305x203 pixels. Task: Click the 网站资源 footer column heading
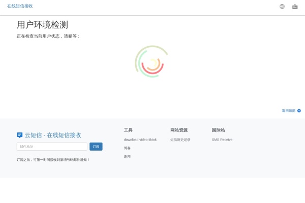[x=179, y=130]
